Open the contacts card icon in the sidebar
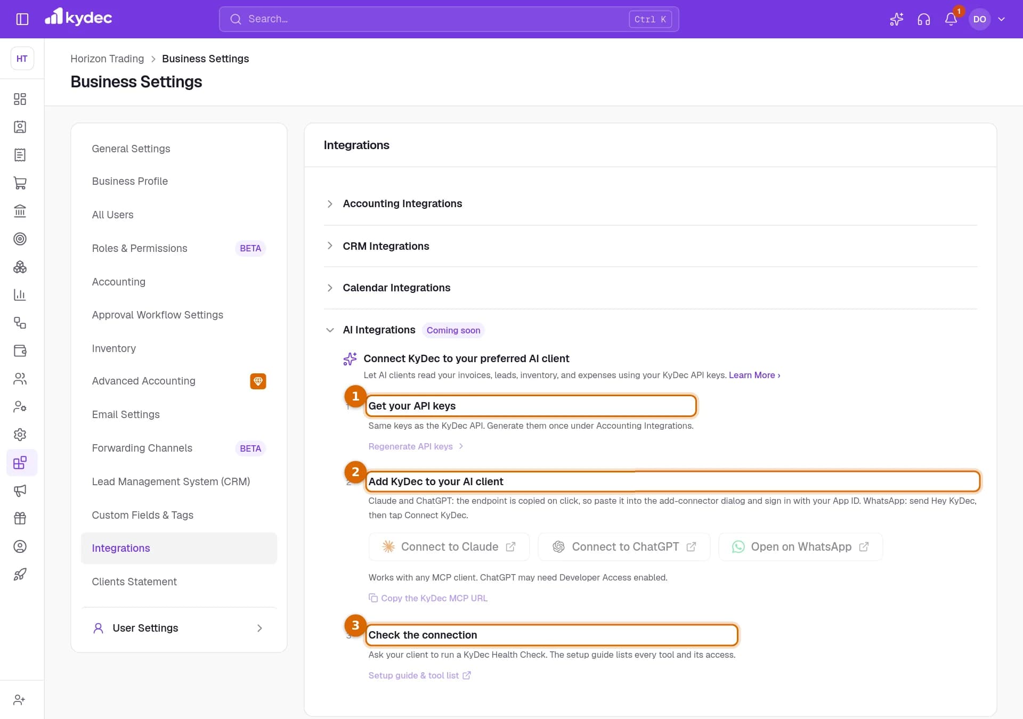1023x719 pixels. (20, 127)
